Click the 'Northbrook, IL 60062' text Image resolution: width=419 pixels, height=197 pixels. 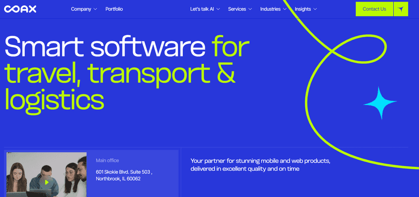coord(118,179)
